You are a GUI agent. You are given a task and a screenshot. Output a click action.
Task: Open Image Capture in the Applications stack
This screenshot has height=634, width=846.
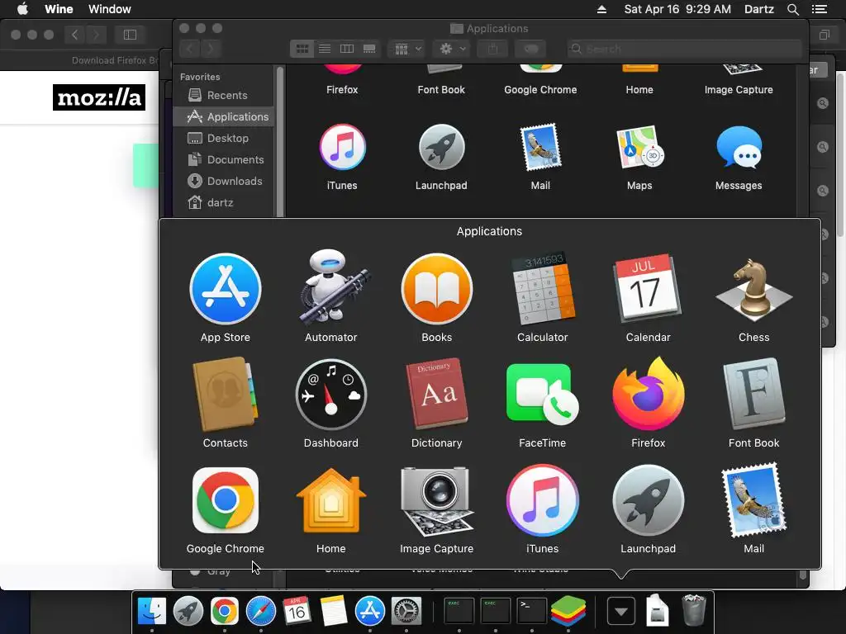coord(437,500)
